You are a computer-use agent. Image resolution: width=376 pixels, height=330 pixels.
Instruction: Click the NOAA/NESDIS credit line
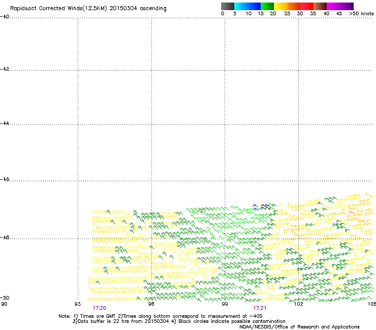[299, 327]
